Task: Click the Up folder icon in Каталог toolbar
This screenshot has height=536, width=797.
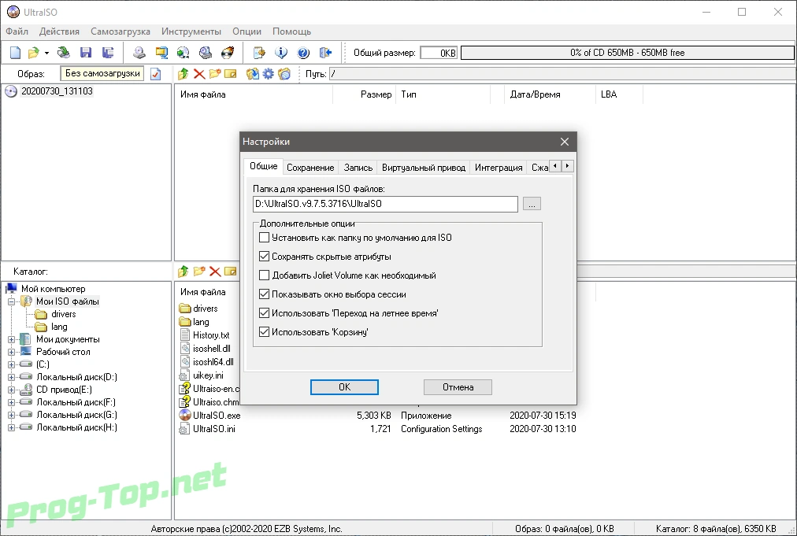Action: tap(183, 272)
